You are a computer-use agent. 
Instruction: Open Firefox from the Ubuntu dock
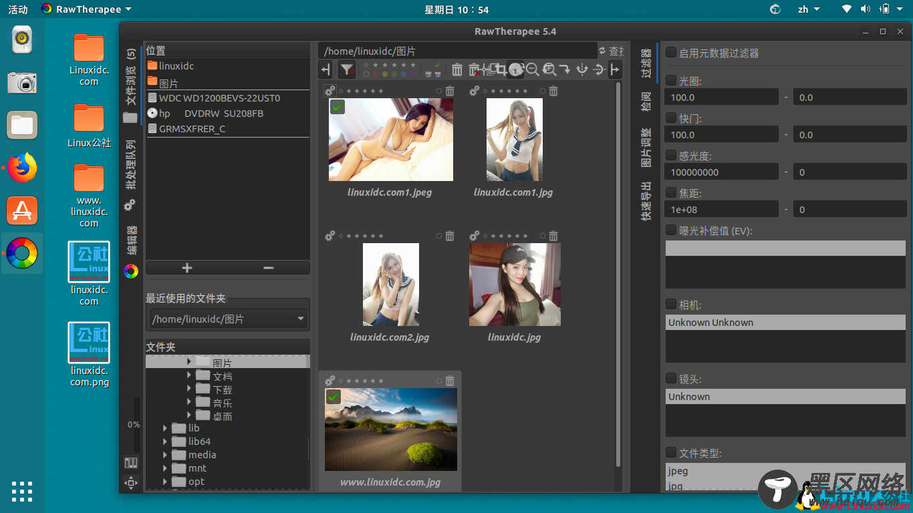22,167
